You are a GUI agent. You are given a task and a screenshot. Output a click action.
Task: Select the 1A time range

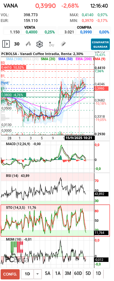(58, 273)
